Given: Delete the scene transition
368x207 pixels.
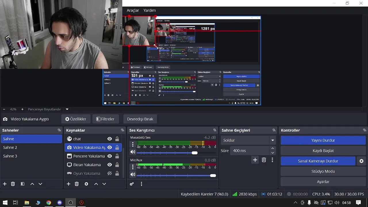Looking at the screenshot, I should point(264,160).
